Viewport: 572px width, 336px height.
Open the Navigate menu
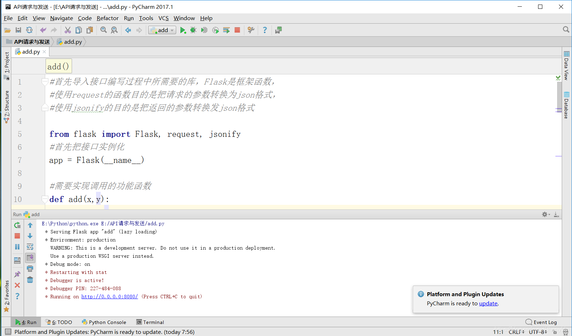[61, 18]
